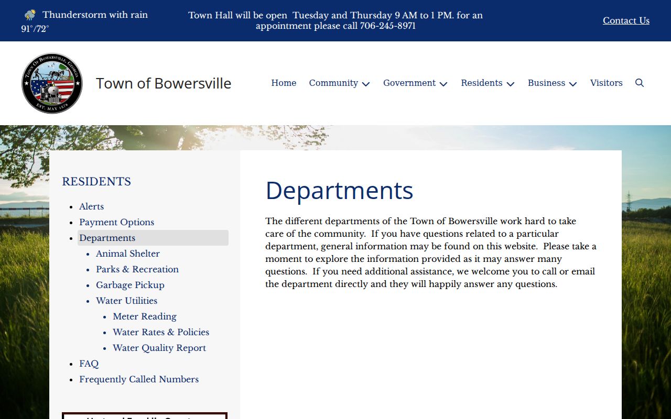Open Water Utilities sidebar link

pyautogui.click(x=126, y=301)
